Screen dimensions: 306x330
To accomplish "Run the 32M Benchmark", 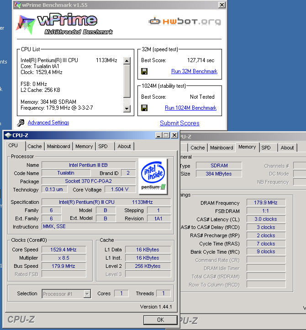I will (194, 71).
